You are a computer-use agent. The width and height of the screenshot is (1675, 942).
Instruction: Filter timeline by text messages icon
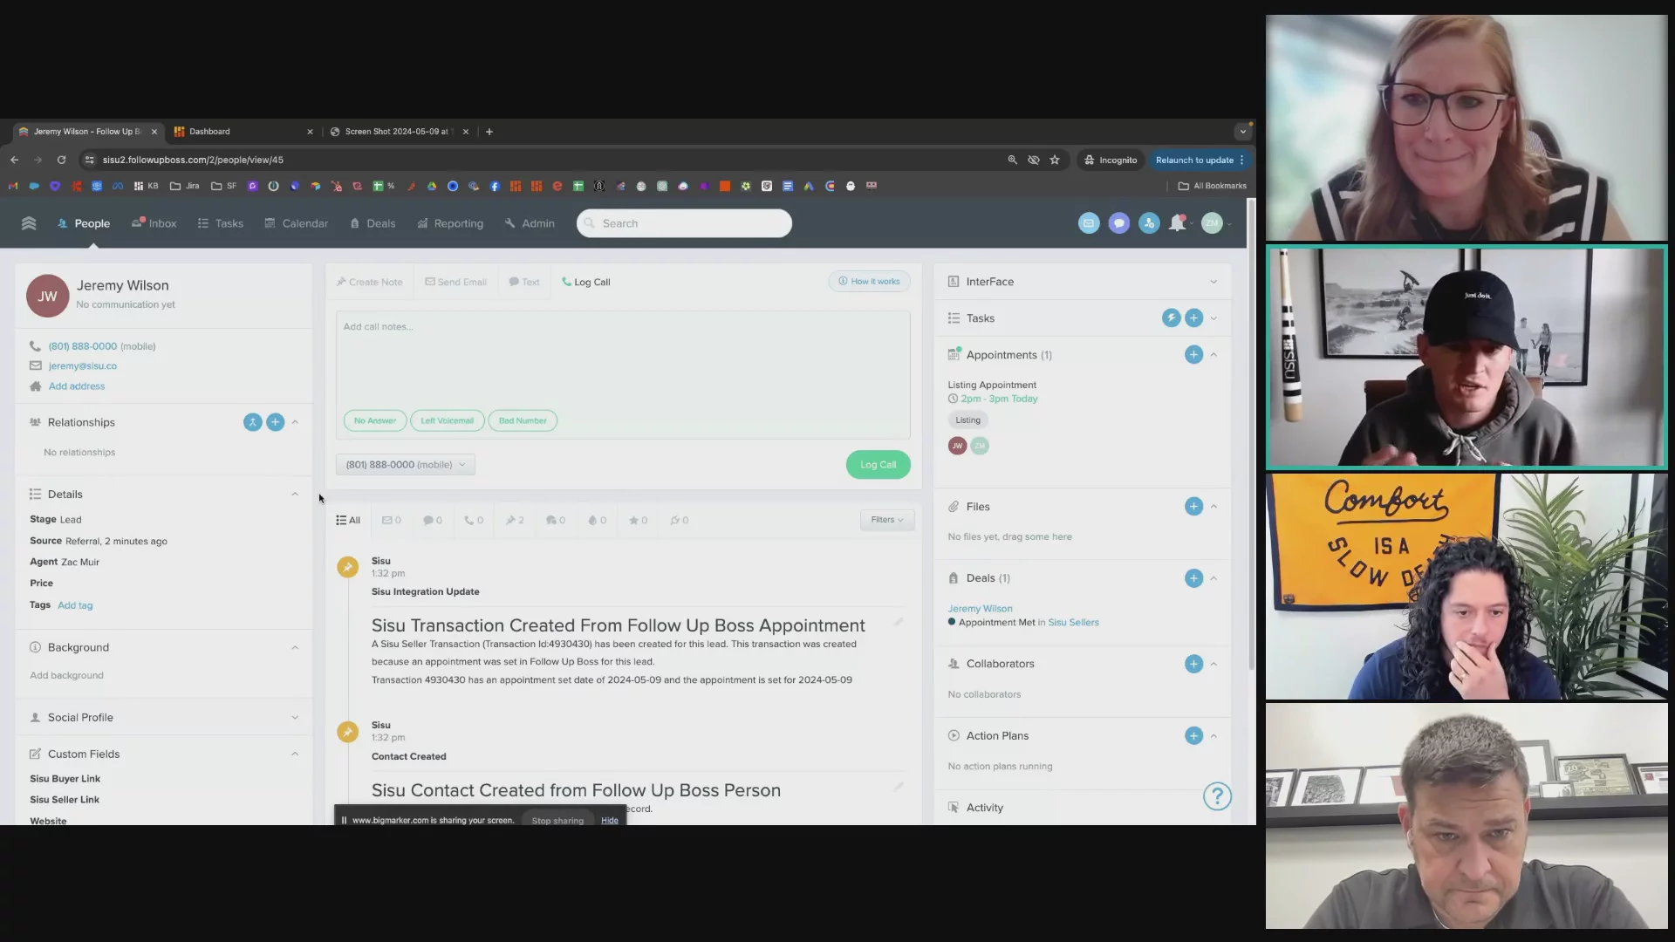[x=433, y=521]
